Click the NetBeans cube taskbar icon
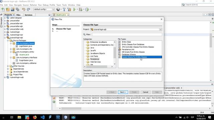 point(66,117)
